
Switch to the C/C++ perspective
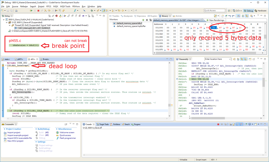(237, 11)
